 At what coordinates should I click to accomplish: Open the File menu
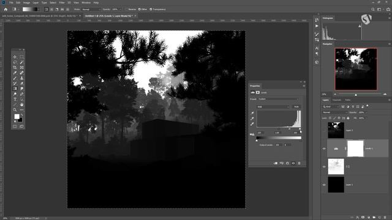[x=11, y=2]
